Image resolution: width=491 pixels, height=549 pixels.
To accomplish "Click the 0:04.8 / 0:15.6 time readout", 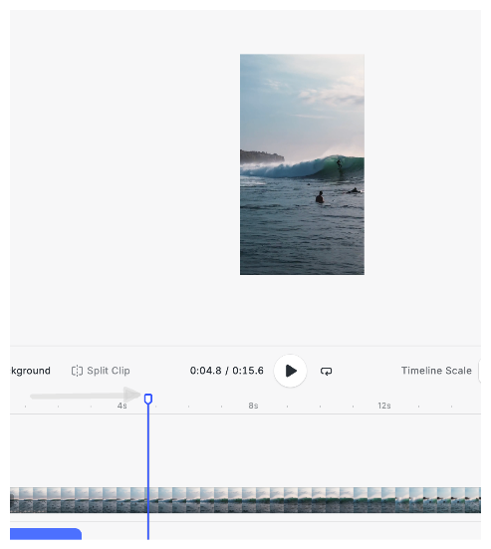I will point(227,371).
